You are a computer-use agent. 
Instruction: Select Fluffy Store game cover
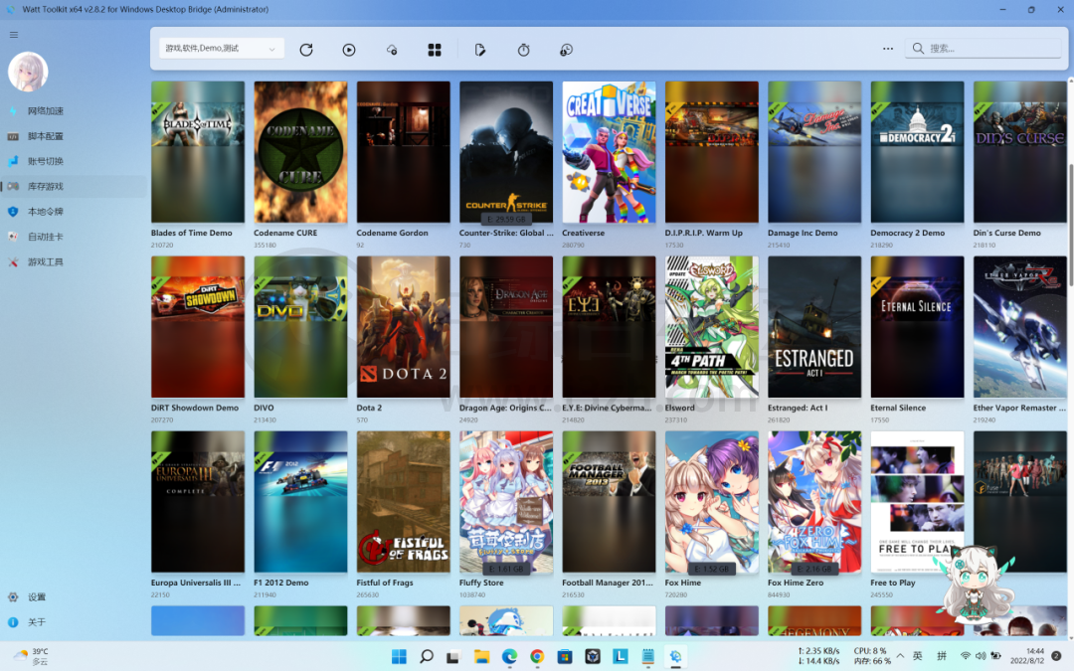[506, 501]
